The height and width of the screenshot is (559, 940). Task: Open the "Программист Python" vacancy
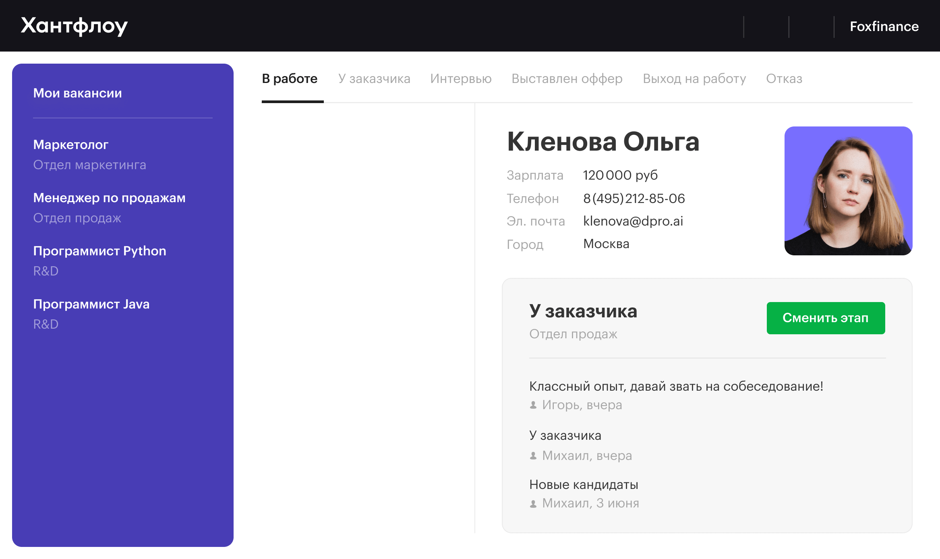pos(99,251)
